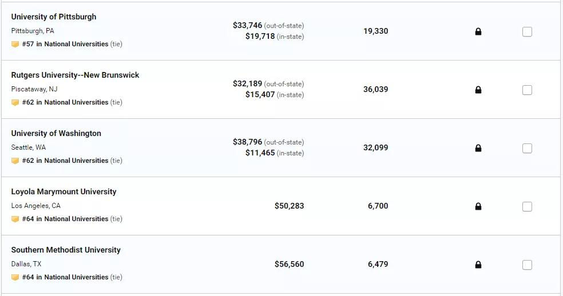Visit the University of Washington profile
This screenshot has width=563, height=296.
[x=56, y=134]
